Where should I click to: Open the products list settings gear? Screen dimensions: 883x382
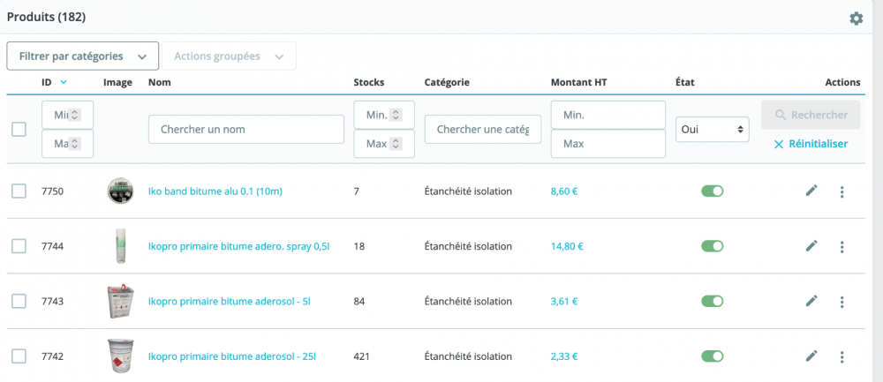pyautogui.click(x=856, y=19)
